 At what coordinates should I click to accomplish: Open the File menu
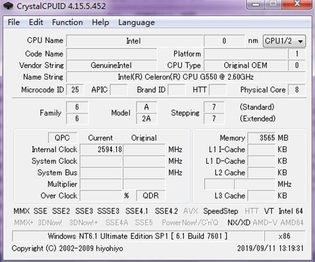14,22
